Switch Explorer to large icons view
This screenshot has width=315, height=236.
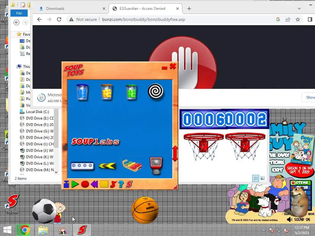click(262, 178)
